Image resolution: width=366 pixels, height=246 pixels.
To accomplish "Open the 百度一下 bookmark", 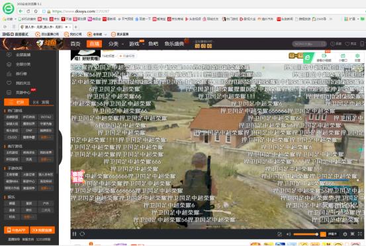I will click(142, 19).
